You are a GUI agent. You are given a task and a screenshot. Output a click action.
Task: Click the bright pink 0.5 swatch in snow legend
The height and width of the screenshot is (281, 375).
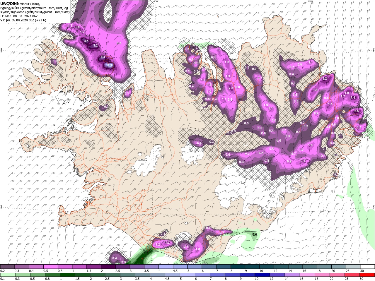click(50, 267)
